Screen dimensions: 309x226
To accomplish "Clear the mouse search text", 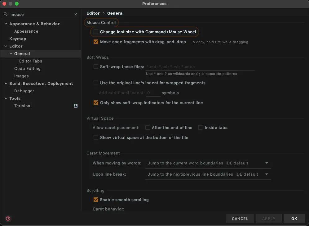I will pos(76,14).
